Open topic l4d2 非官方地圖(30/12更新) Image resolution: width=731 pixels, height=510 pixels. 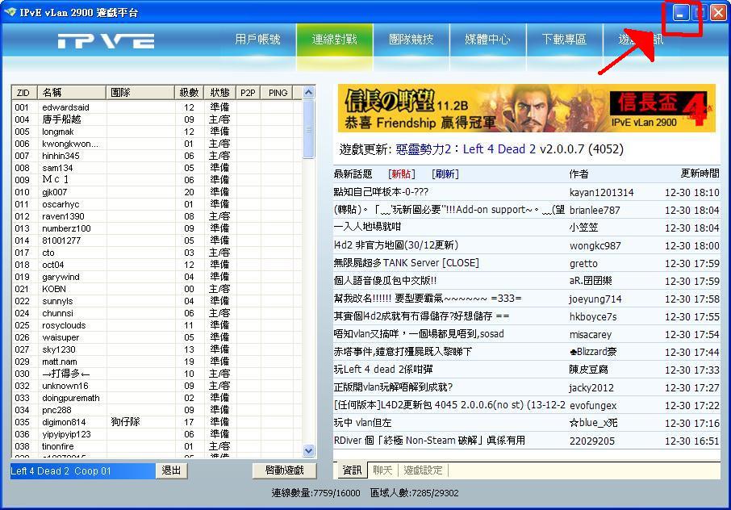396,245
